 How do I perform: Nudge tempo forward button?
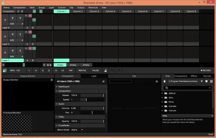[49, 70]
